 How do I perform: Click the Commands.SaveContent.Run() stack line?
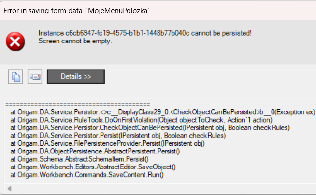87,175
